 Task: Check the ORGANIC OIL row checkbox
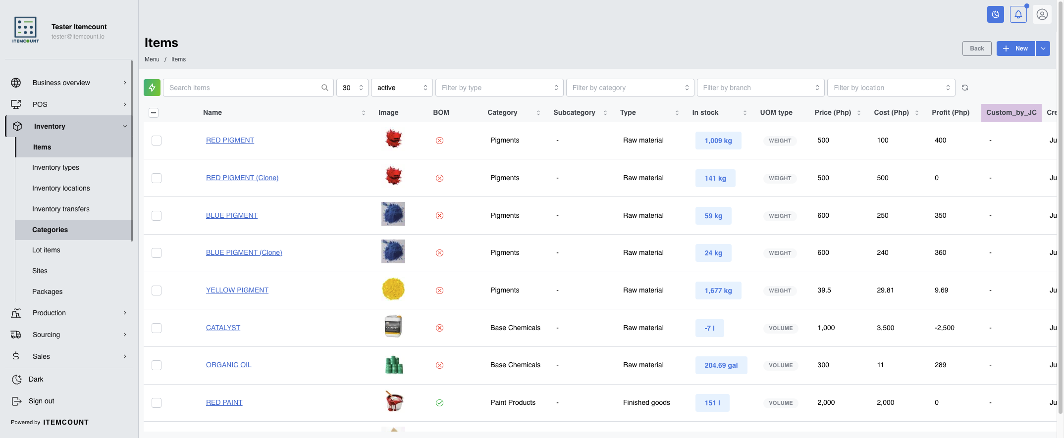pyautogui.click(x=157, y=365)
